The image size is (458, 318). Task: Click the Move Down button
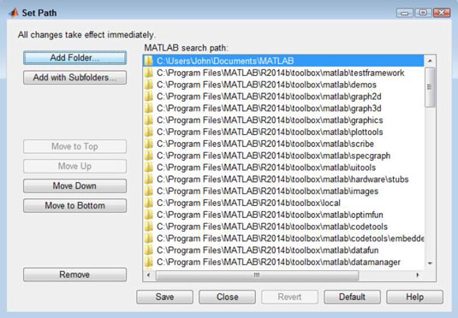(74, 185)
